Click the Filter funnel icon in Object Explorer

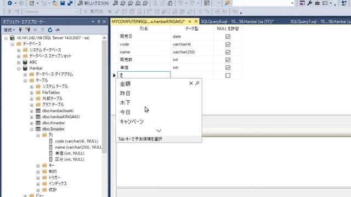coord(43,30)
